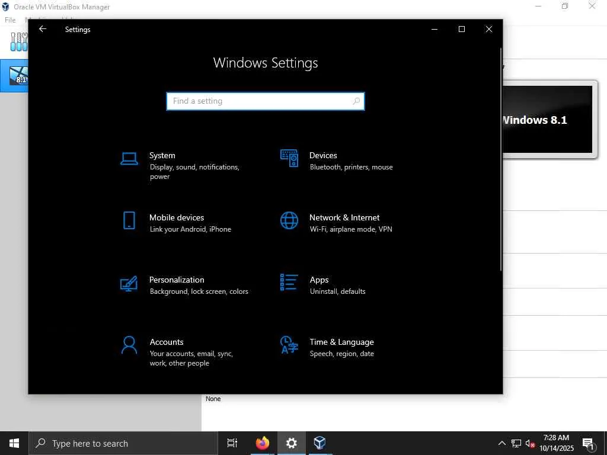Click 'Wi-Fi, airplane mode, VPN' description
The height and width of the screenshot is (455, 607).
[x=351, y=229]
